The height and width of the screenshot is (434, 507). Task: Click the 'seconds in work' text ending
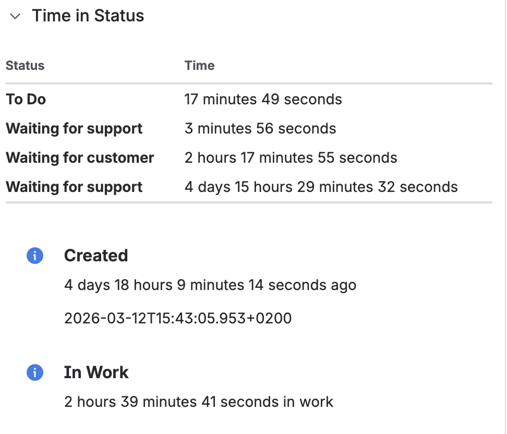[x=291, y=402]
